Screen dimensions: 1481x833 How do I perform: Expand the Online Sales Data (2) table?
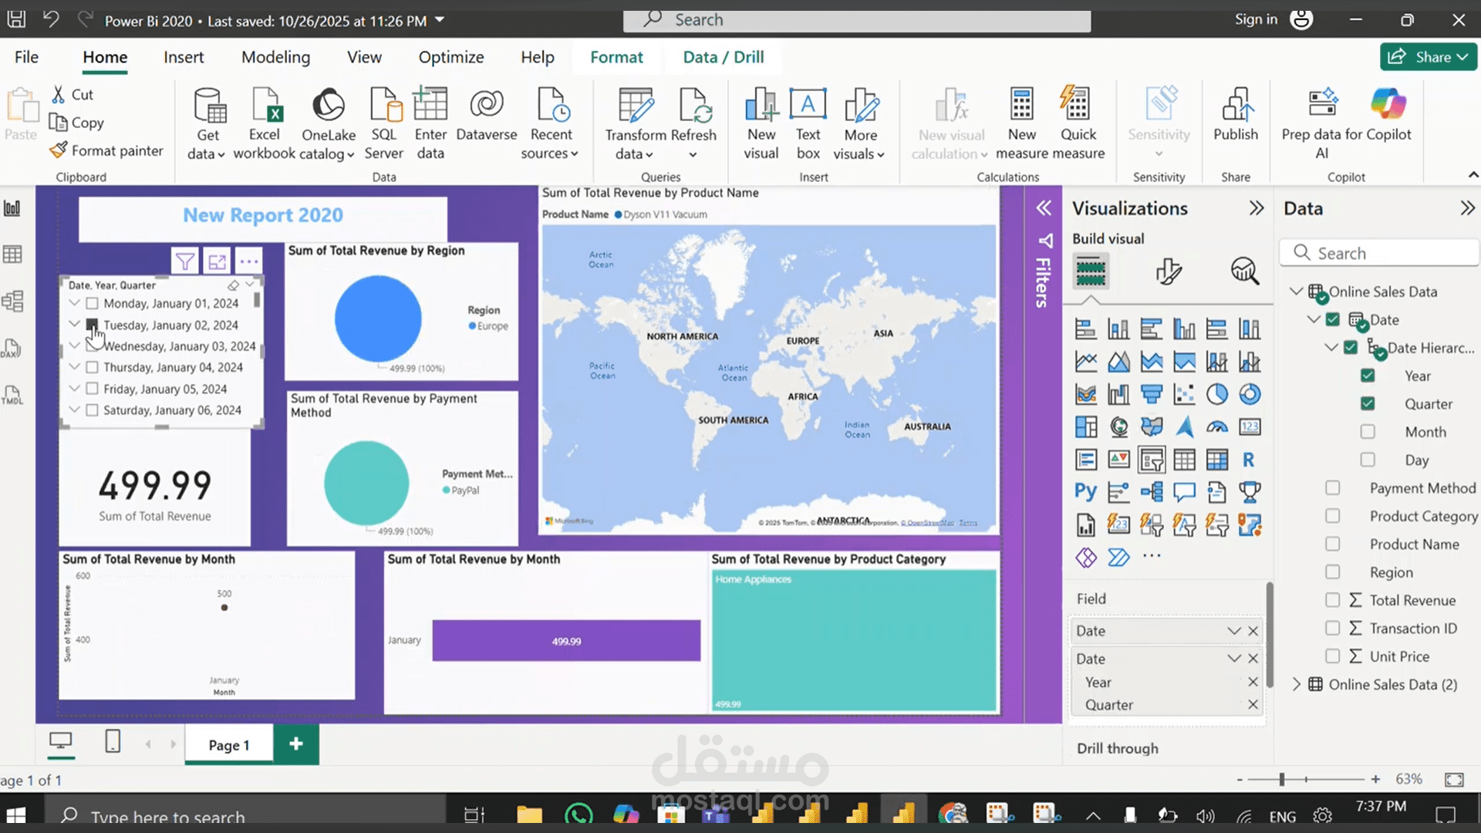point(1296,684)
